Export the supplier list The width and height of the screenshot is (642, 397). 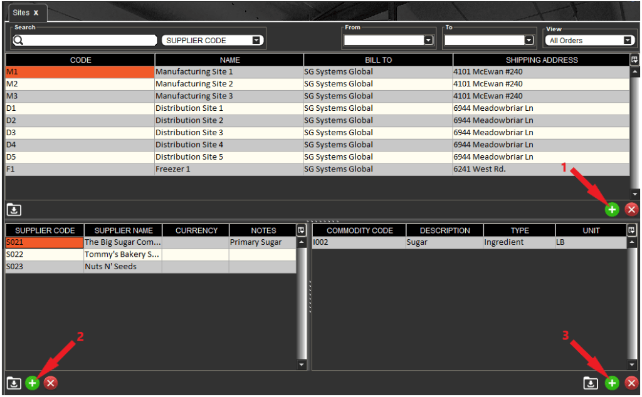(14, 383)
